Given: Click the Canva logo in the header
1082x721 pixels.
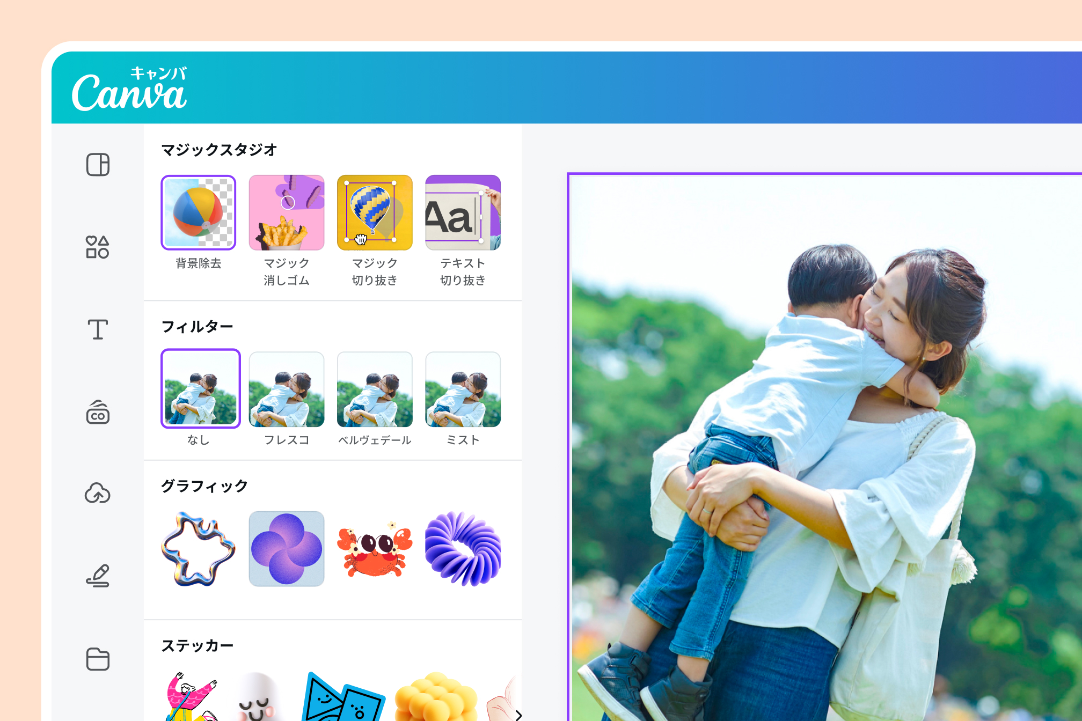Looking at the screenshot, I should (130, 89).
